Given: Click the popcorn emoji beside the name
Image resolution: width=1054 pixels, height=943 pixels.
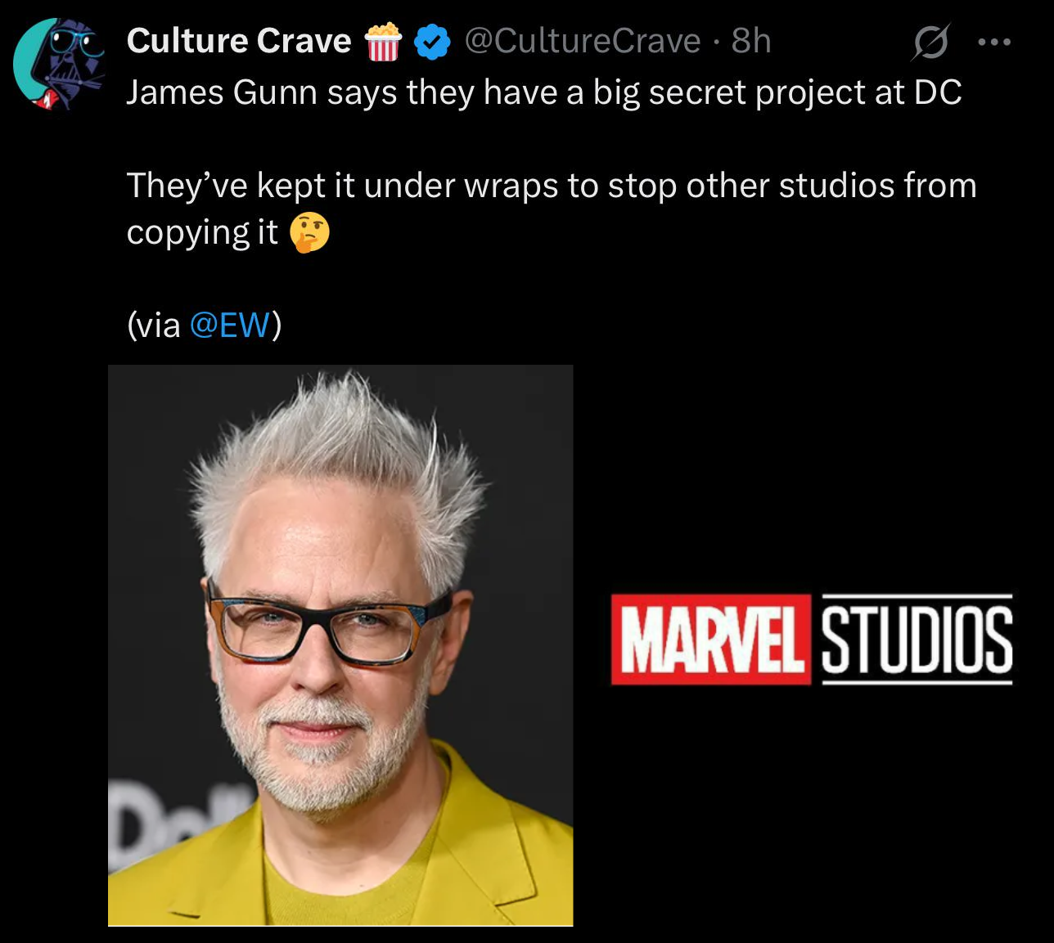Looking at the screenshot, I should (383, 42).
